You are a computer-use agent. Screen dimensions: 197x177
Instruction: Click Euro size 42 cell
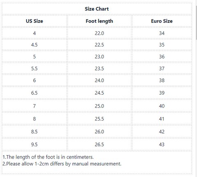pyautogui.click(x=162, y=131)
